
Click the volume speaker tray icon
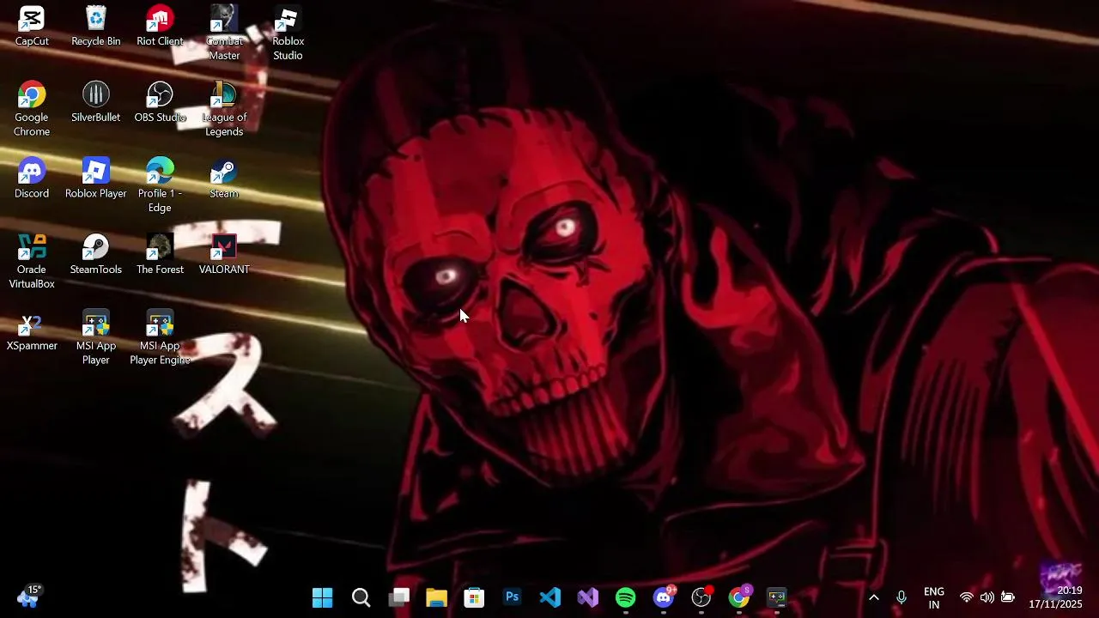point(987,597)
